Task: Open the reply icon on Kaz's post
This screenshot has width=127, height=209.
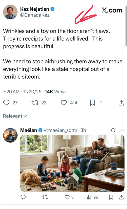Action: point(6,103)
